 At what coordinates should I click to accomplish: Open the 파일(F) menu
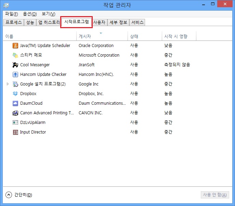pyautogui.click(x=12, y=14)
